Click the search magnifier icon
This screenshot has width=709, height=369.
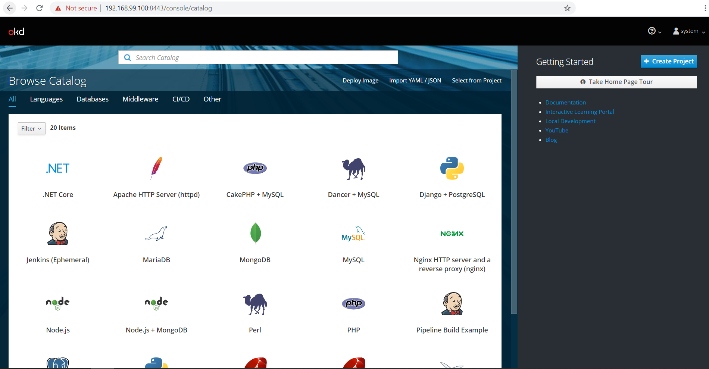128,57
